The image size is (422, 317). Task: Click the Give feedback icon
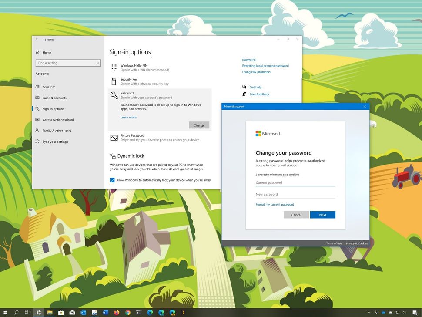point(245,94)
